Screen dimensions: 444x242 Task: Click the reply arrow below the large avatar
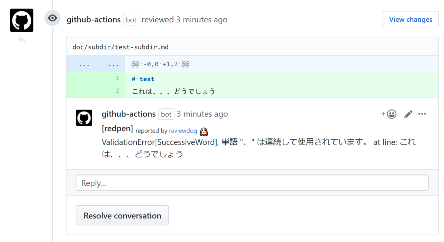[22, 40]
